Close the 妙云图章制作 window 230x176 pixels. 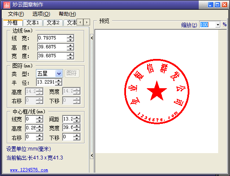coord(225,5)
